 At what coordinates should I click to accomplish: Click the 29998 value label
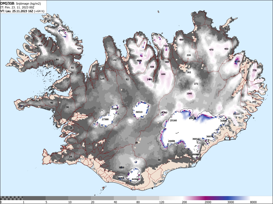[171, 141]
